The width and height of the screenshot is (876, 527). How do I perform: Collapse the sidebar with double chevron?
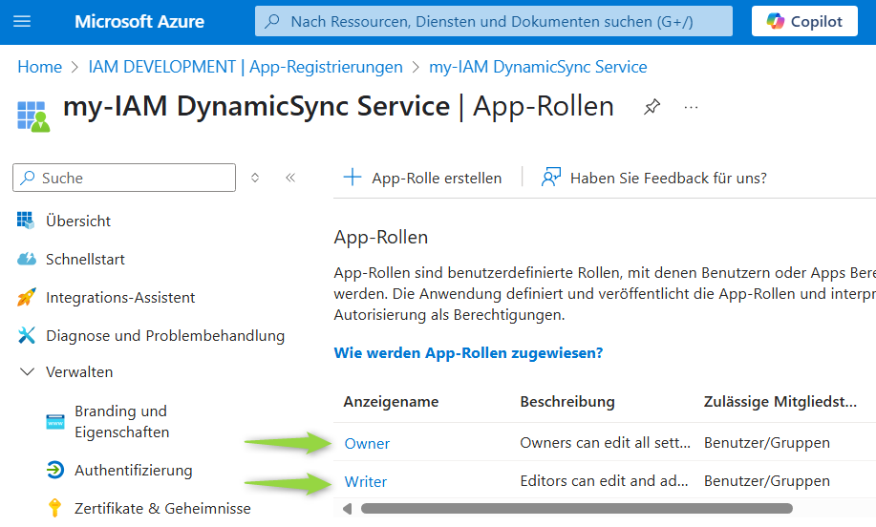(x=290, y=178)
